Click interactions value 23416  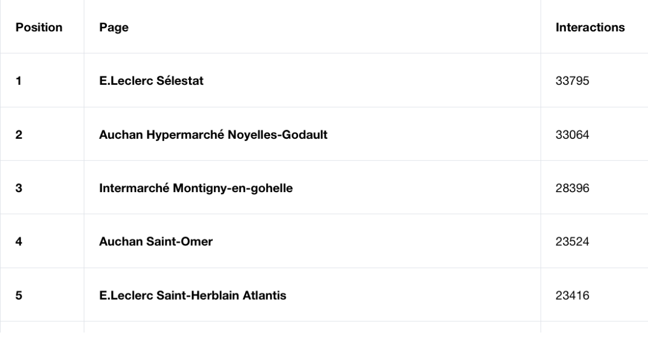[x=572, y=296]
